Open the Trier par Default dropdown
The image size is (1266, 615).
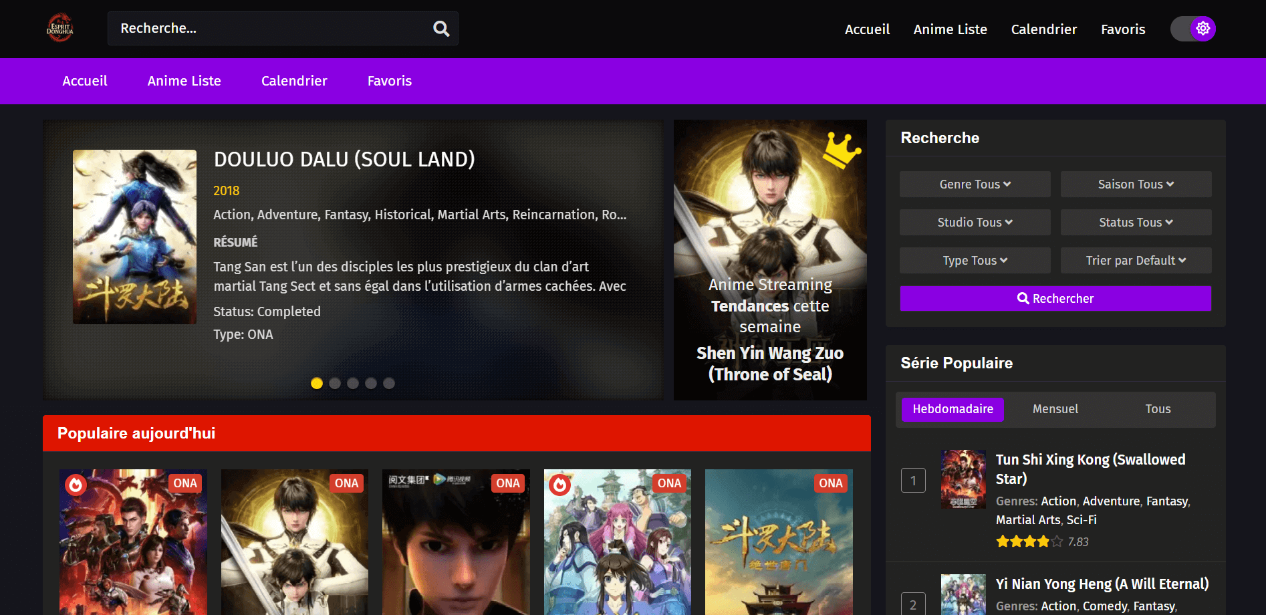[x=1136, y=261]
